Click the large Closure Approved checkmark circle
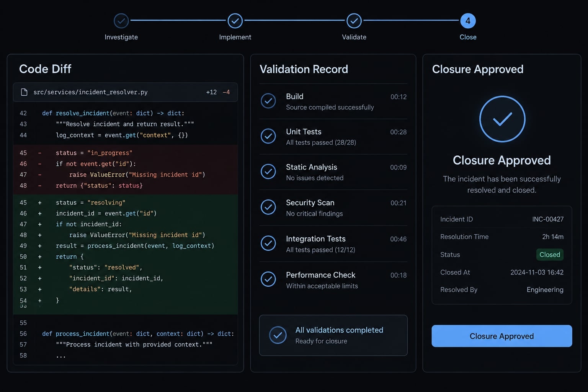 502,119
